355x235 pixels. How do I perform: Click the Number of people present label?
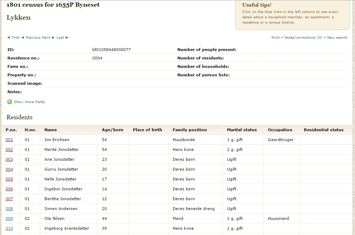[x=207, y=50]
